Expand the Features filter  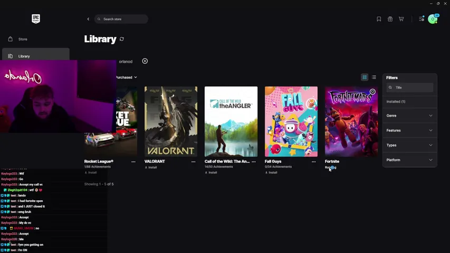tap(409, 130)
